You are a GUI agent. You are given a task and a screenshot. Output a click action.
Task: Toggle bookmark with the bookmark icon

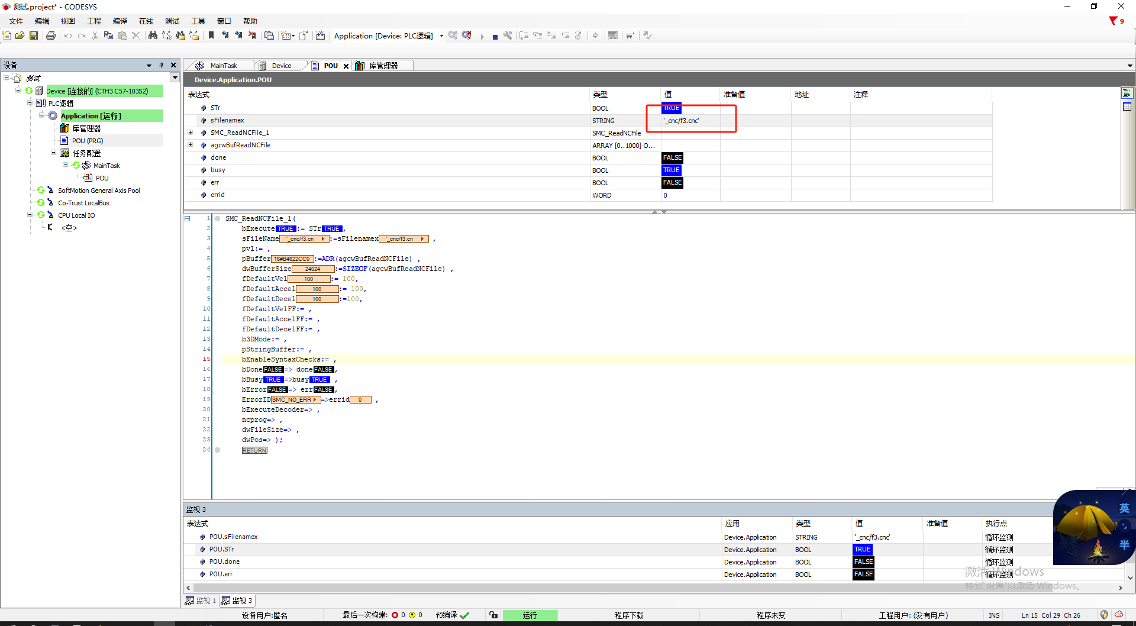pyautogui.click(x=211, y=36)
